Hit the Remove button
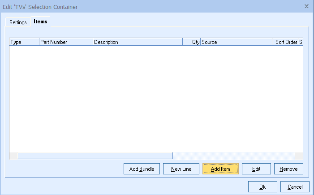 (x=288, y=169)
